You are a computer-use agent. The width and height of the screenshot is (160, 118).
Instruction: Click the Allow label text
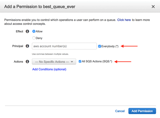click(x=39, y=31)
